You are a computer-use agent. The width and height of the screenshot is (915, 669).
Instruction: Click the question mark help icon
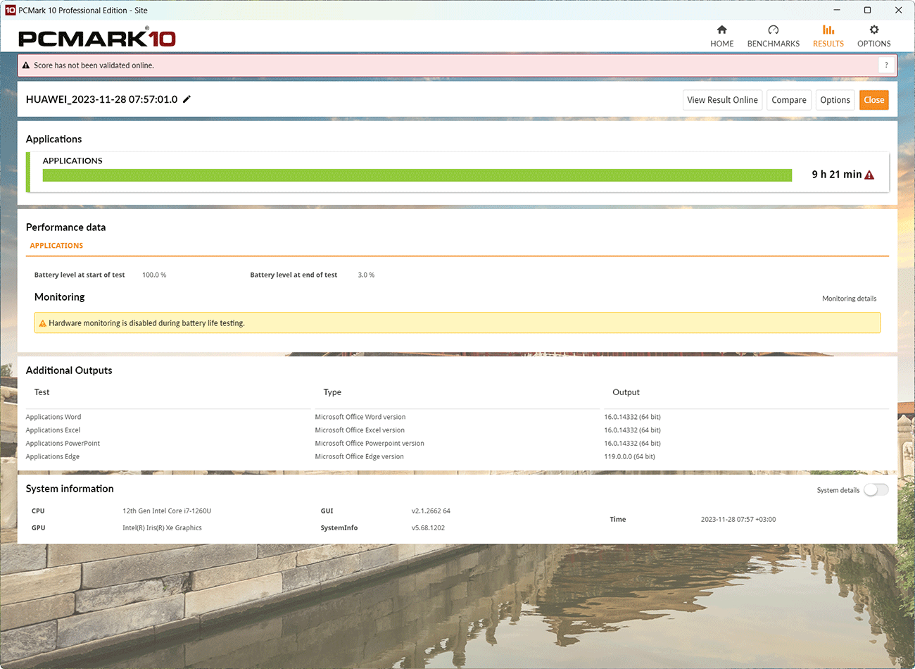(886, 65)
